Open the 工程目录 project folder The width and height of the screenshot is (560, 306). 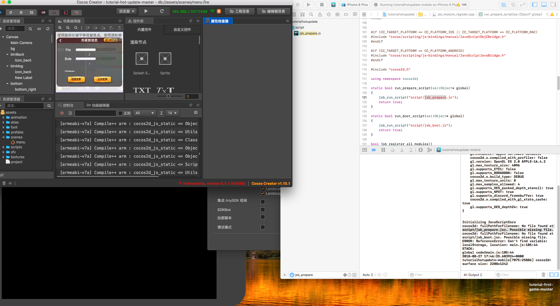coord(240,11)
